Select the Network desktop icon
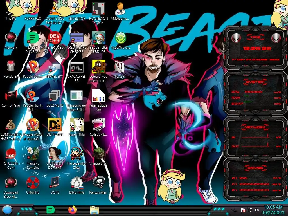Screen dimensions: 288x216 click(x=11, y=40)
